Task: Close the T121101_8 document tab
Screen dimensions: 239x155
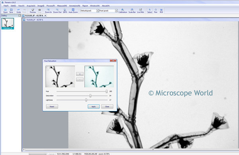Action: [x=45, y=16]
